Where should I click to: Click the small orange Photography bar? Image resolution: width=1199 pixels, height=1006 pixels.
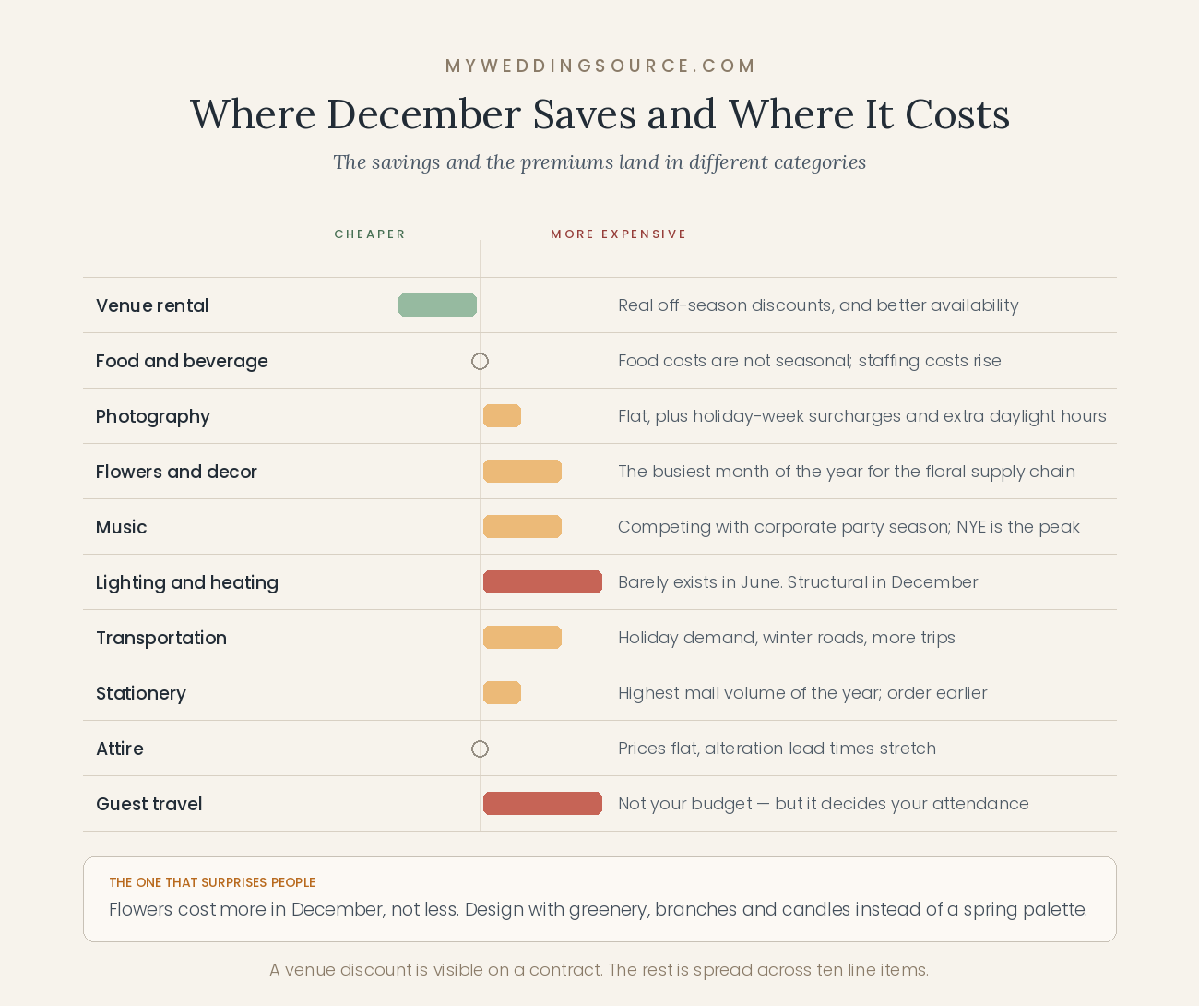(x=502, y=415)
